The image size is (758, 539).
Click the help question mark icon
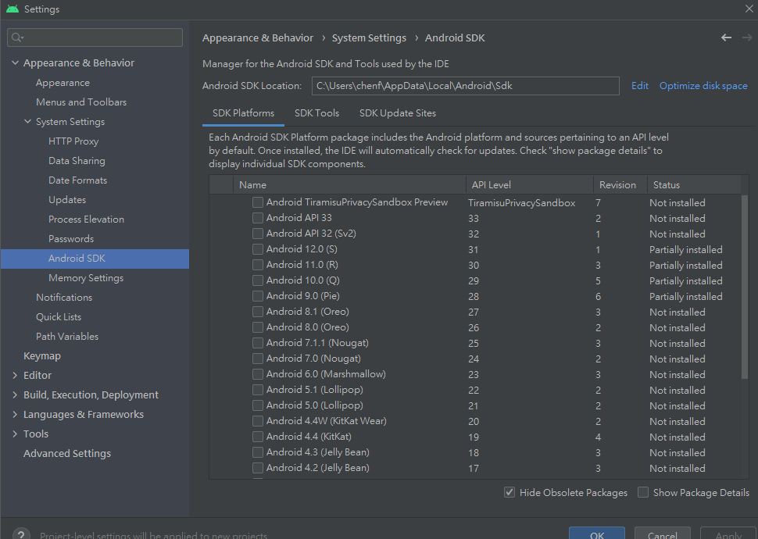pyautogui.click(x=21, y=530)
